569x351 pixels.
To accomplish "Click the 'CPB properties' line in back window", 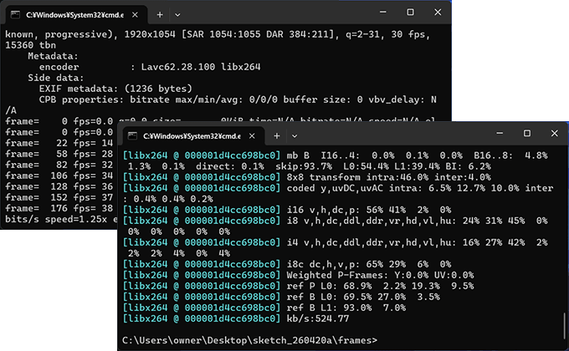I will click(238, 99).
